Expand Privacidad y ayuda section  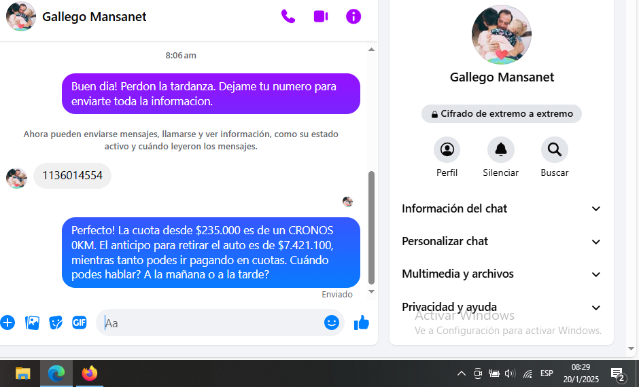point(501,307)
